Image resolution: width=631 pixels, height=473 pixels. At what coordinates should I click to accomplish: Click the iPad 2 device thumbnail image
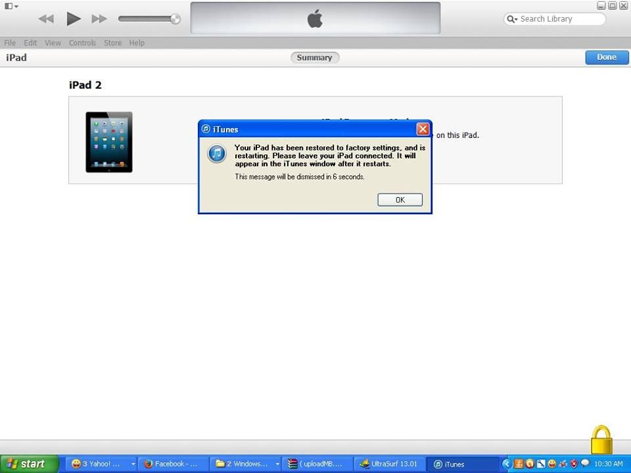tap(109, 142)
